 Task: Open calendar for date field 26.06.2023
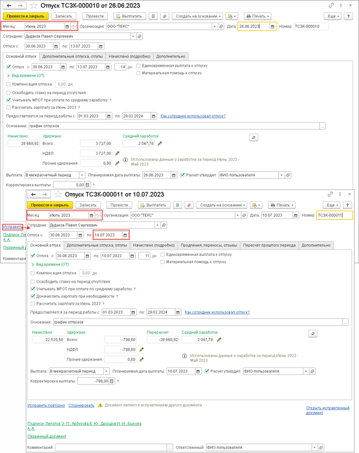pos(272,27)
